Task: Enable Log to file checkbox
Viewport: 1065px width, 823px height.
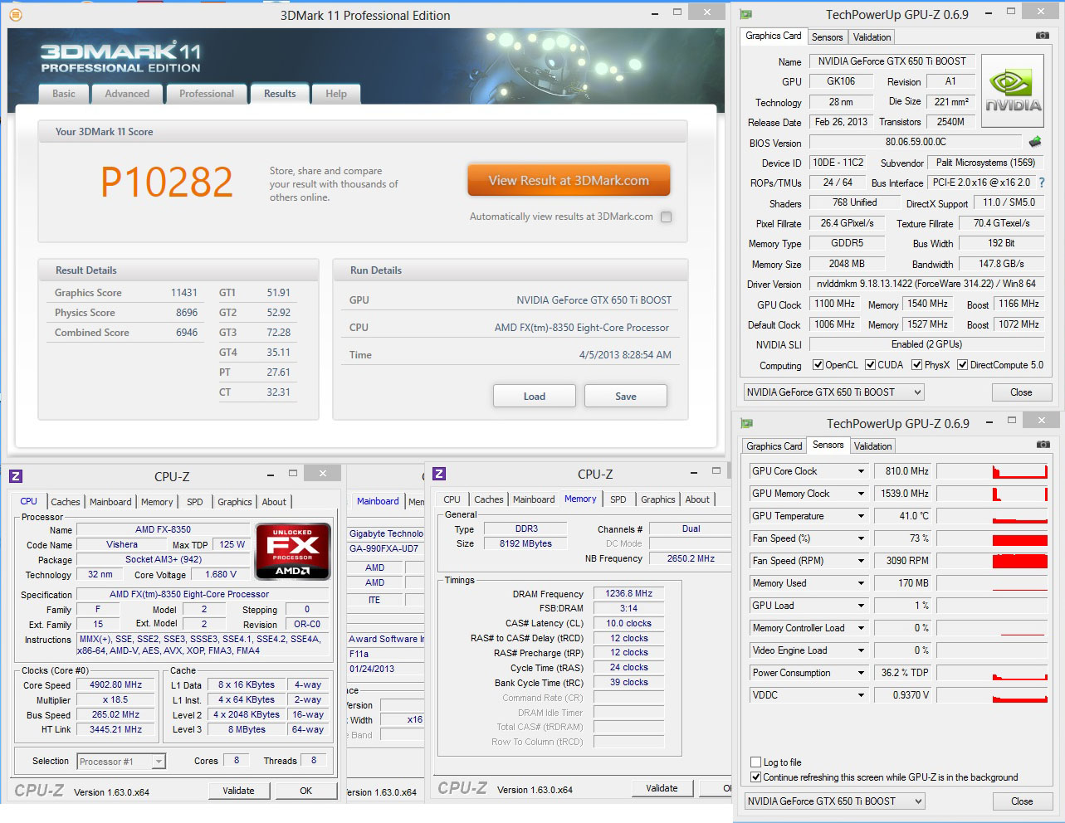Action: [755, 762]
